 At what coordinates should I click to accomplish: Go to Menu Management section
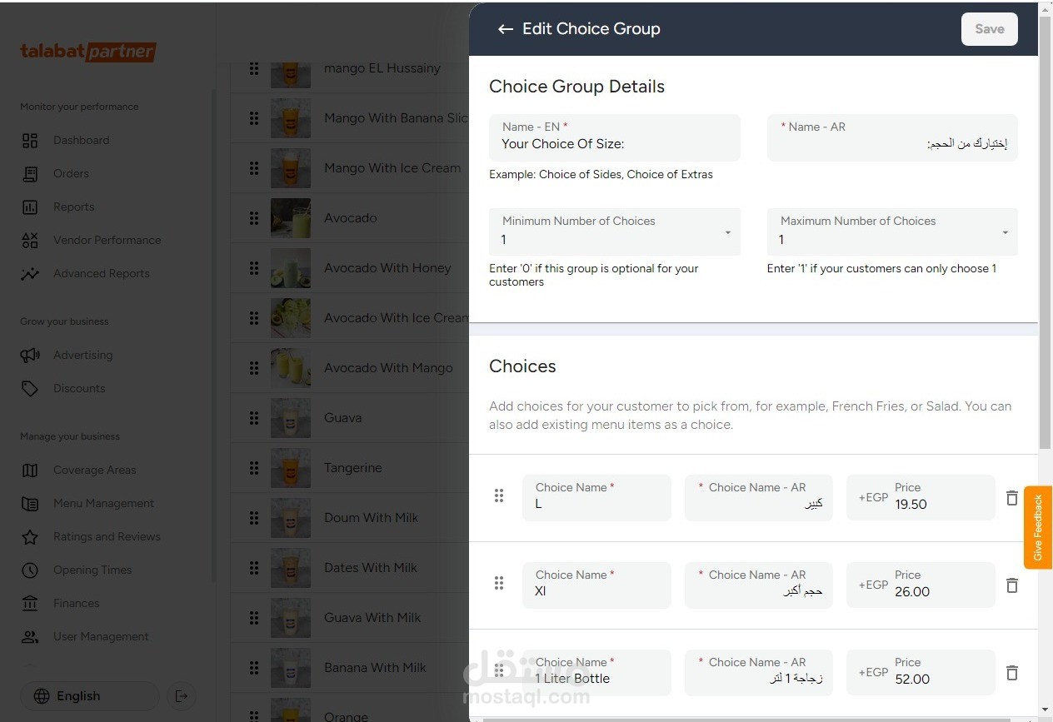[103, 504]
